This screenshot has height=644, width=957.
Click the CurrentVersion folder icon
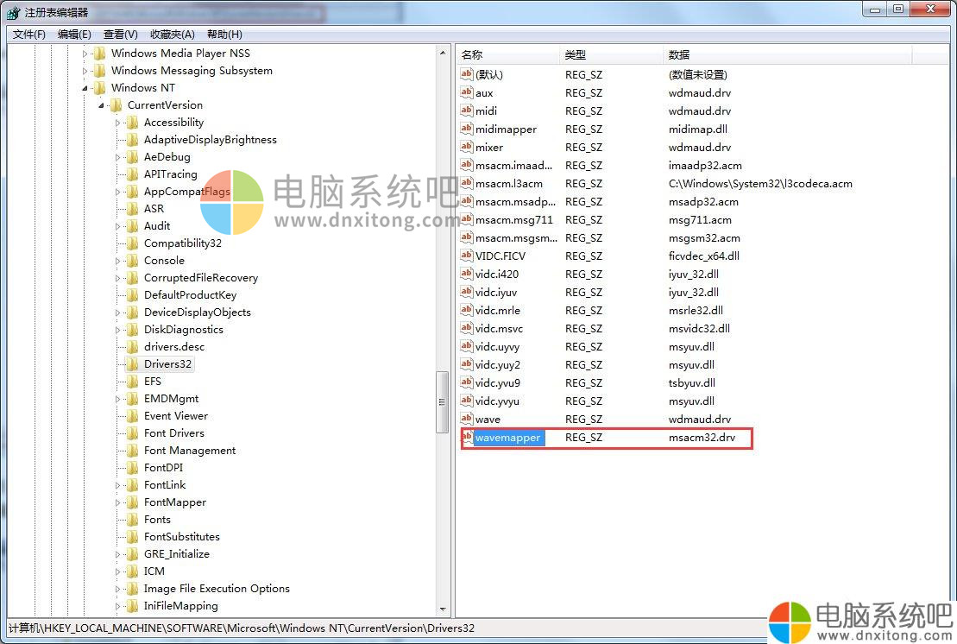(116, 105)
